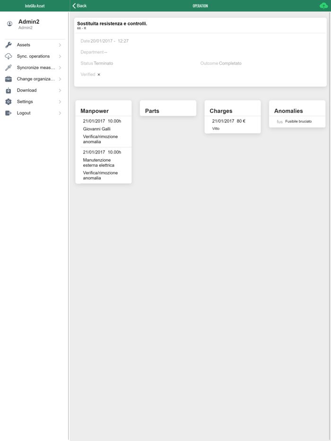The image size is (331, 441).
Task: Click the logout door icon
Action: (9, 113)
